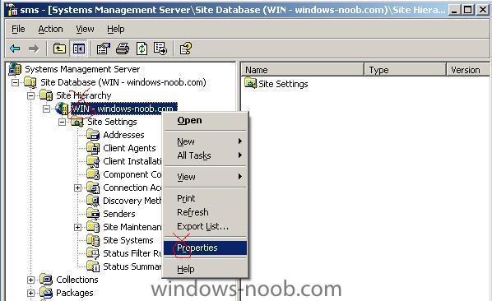Select the Site Systems tree label
Image resolution: width=492 pixels, height=301 pixels.
128,240
